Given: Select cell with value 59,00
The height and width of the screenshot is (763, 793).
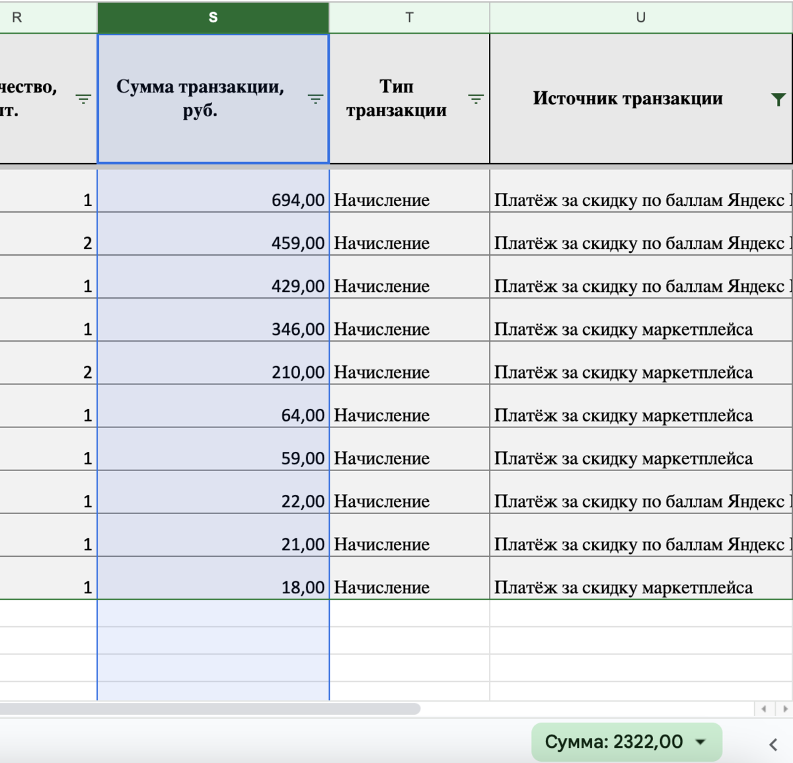Looking at the screenshot, I should 213,449.
